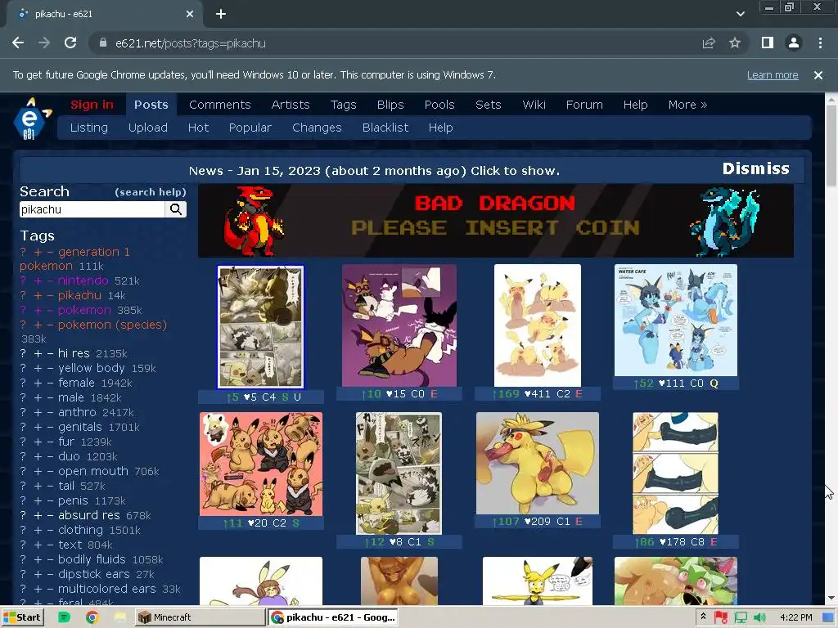Image resolution: width=838 pixels, height=628 pixels.
Task: Switch to the Posts tab
Action: (x=151, y=105)
